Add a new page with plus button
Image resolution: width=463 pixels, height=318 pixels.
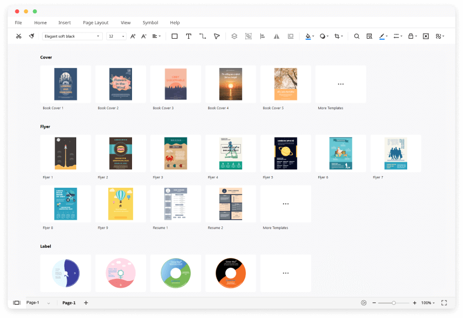(86, 303)
